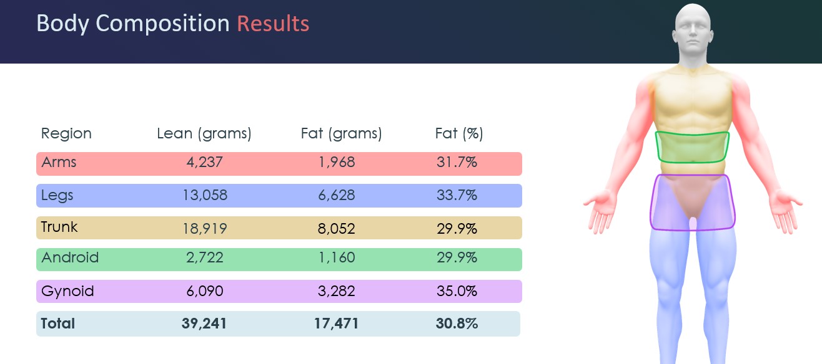Click the green android box on body figure

pyautogui.click(x=692, y=147)
